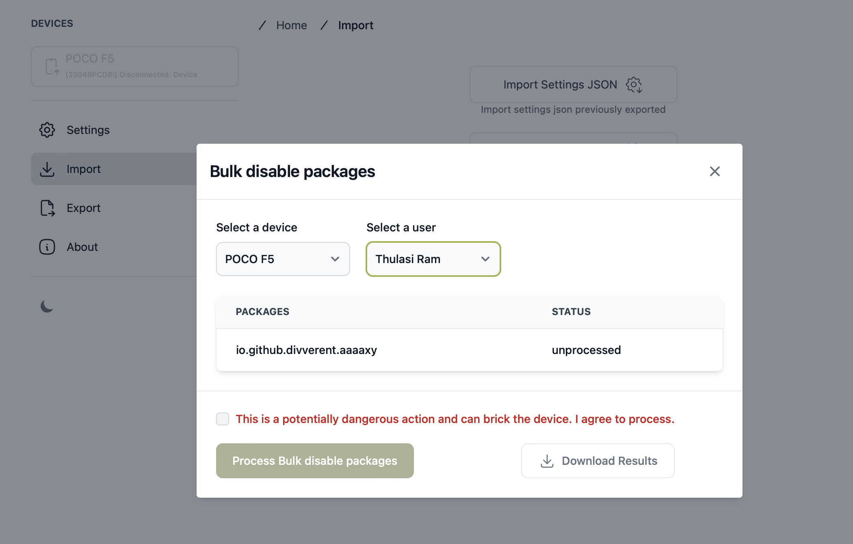The image size is (853, 544).
Task: Click the Download Results button
Action: [598, 461]
